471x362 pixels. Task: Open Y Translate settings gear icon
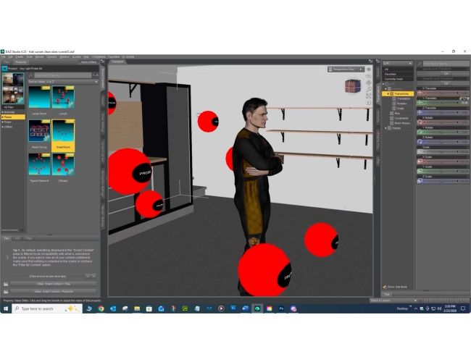click(467, 98)
